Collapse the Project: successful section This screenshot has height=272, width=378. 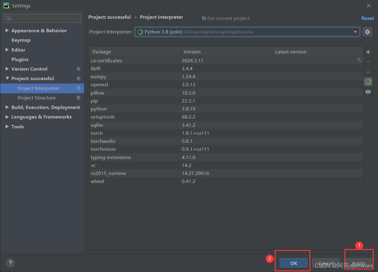click(7, 79)
